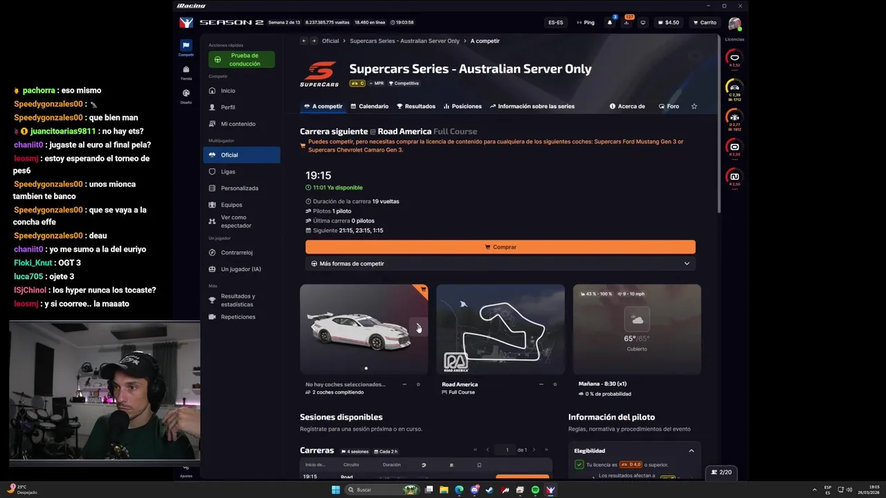886x498 pixels.
Task: Open the user profile avatar
Action: (x=734, y=24)
